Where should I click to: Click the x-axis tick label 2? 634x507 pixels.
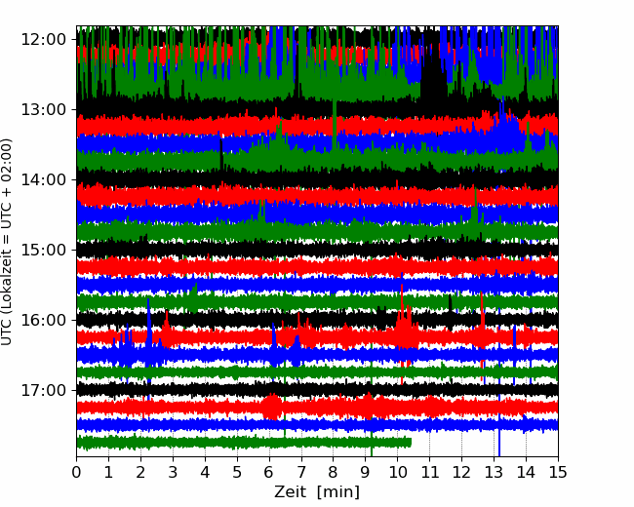(140, 472)
